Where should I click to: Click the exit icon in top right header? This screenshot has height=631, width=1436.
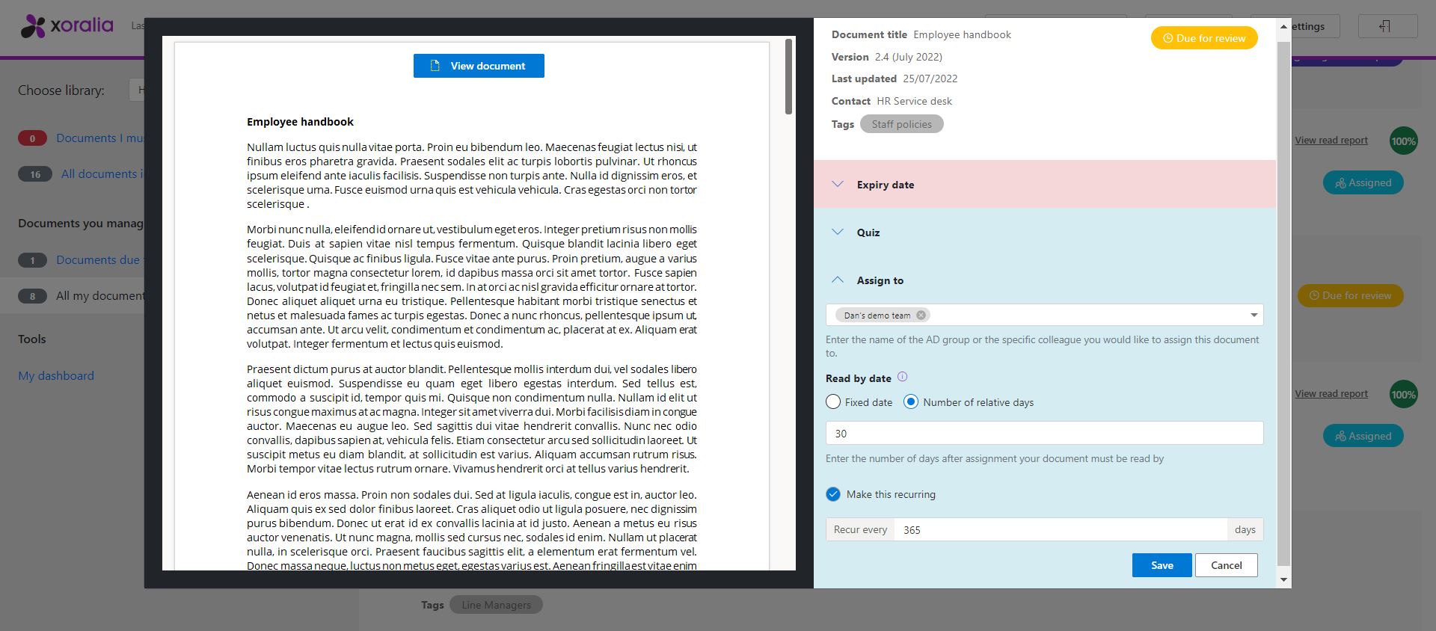point(1384,26)
